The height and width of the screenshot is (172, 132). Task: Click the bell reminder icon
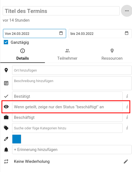click(x=6, y=150)
